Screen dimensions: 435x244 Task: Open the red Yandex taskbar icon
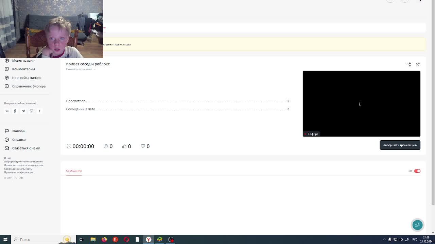(x=115, y=240)
